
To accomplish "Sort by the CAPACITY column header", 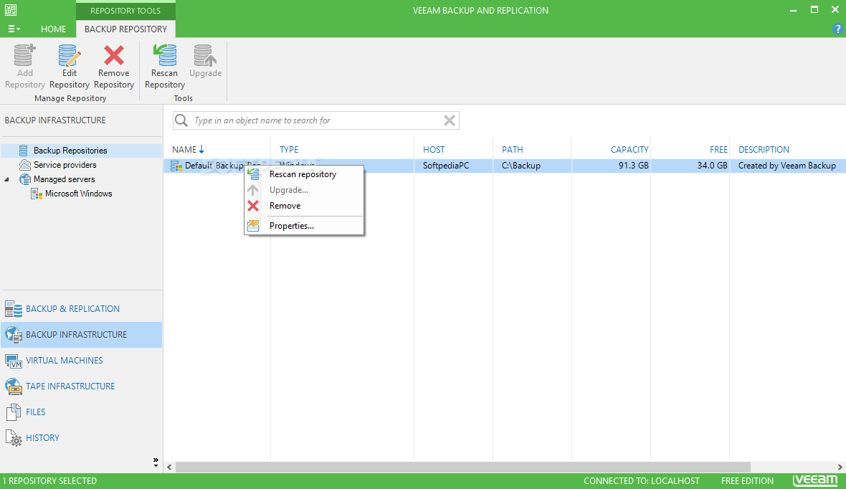I will (x=629, y=150).
